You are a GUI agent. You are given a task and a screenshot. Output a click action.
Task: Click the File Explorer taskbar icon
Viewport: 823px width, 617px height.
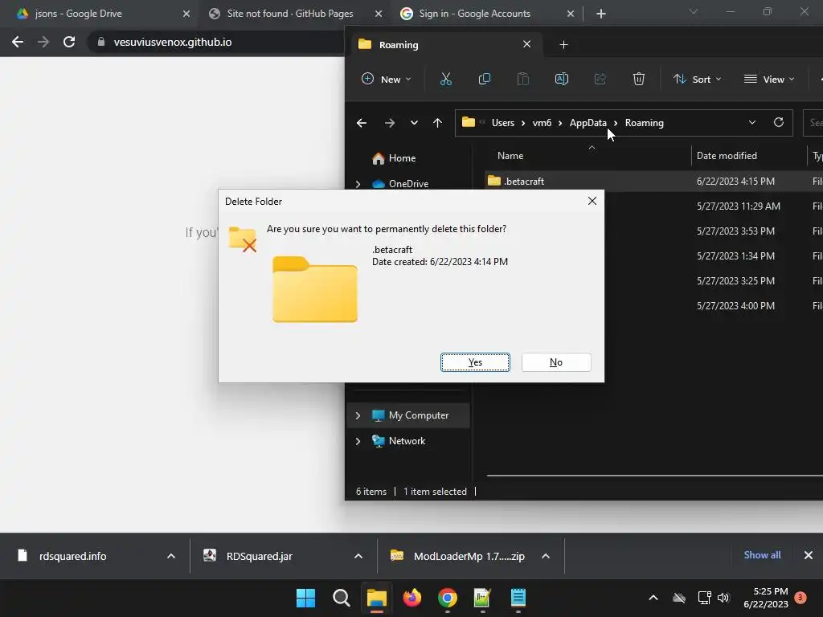(x=376, y=598)
